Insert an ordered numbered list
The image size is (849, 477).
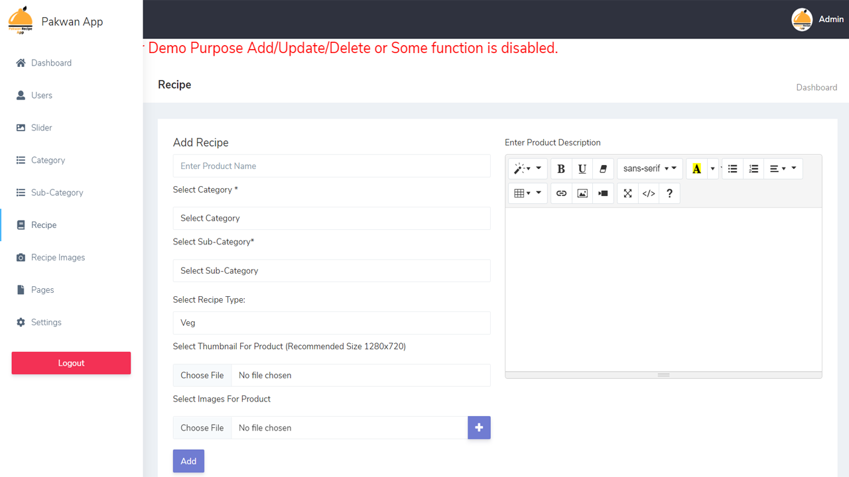pyautogui.click(x=753, y=169)
